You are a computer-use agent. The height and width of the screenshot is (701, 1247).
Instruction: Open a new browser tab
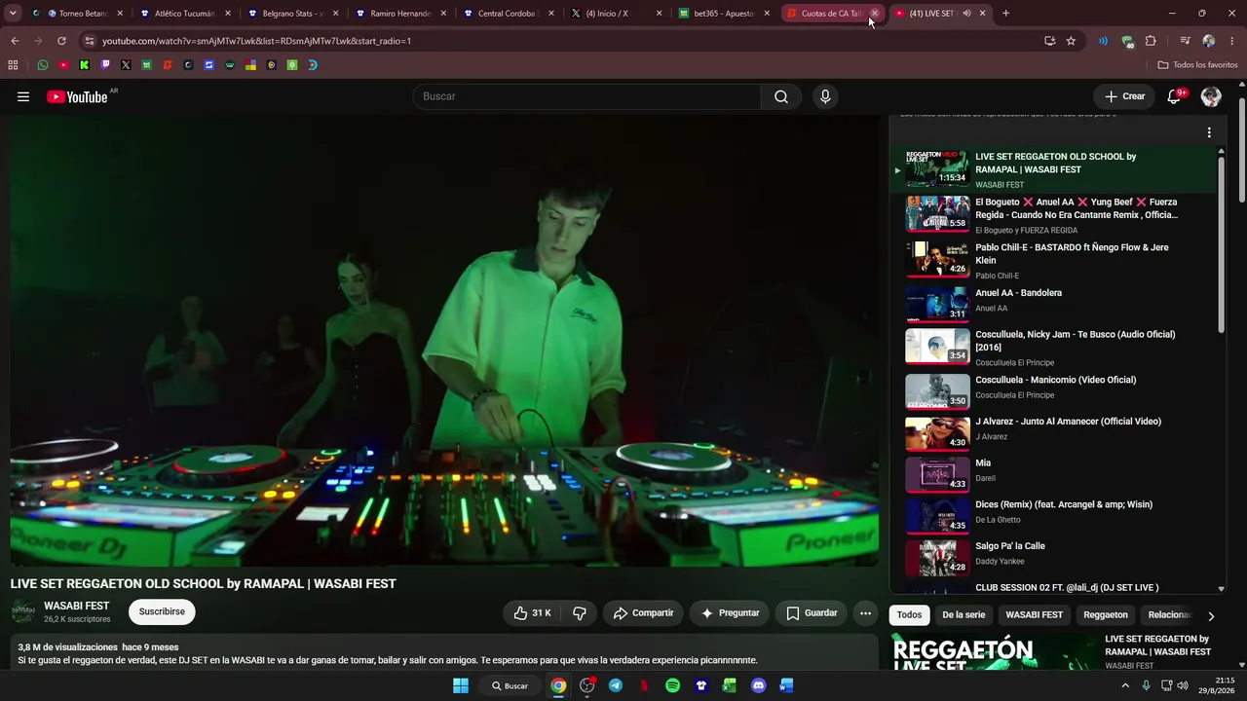click(1005, 14)
